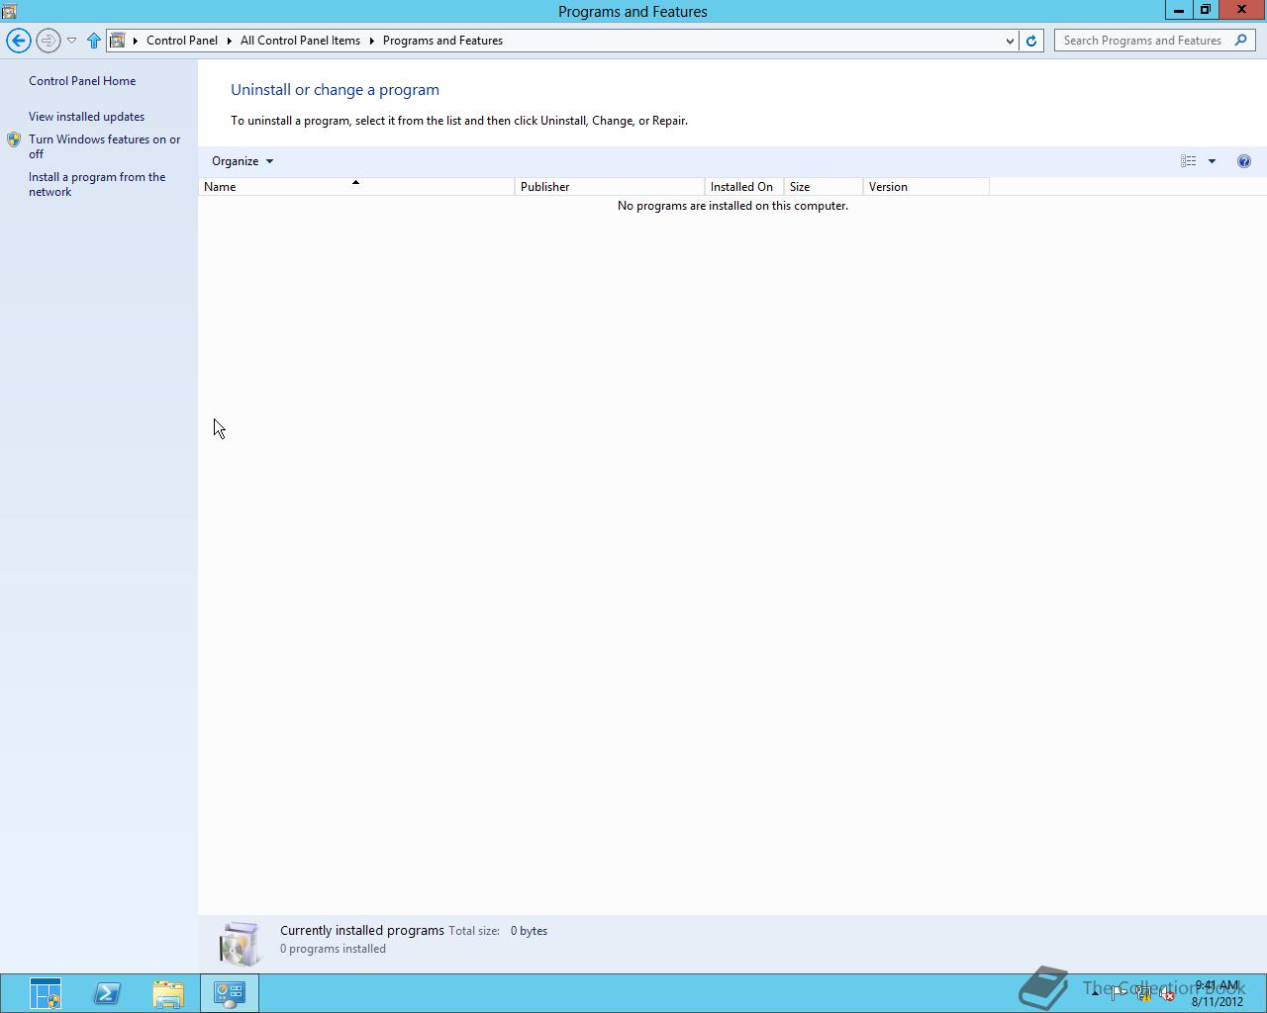Expand arrow after Control Panel breadcrumb
1267x1013 pixels.
[230, 41]
